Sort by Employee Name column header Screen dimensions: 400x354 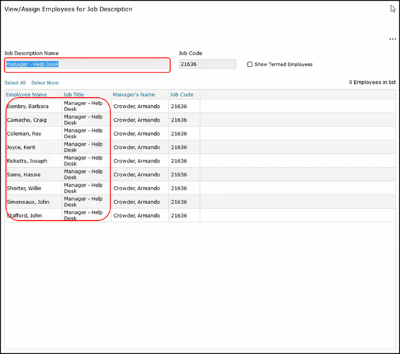(26, 95)
